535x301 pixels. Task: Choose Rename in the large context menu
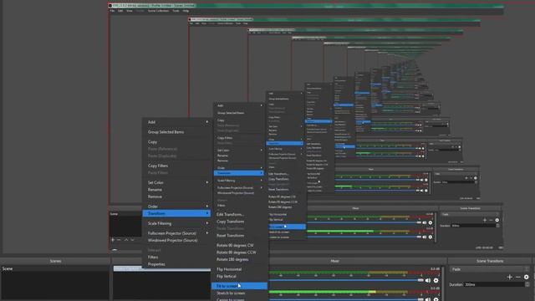click(155, 190)
